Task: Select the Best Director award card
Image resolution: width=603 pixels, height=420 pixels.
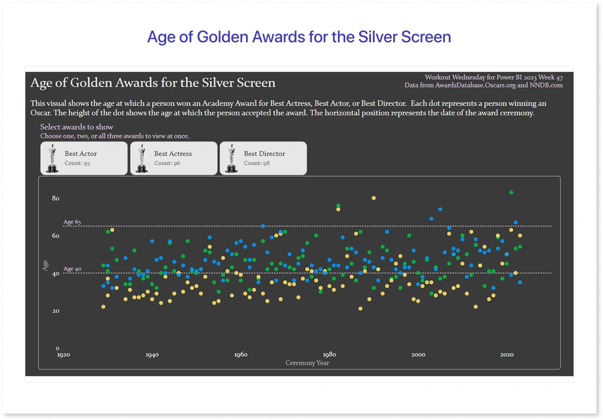Action: pyautogui.click(x=263, y=158)
